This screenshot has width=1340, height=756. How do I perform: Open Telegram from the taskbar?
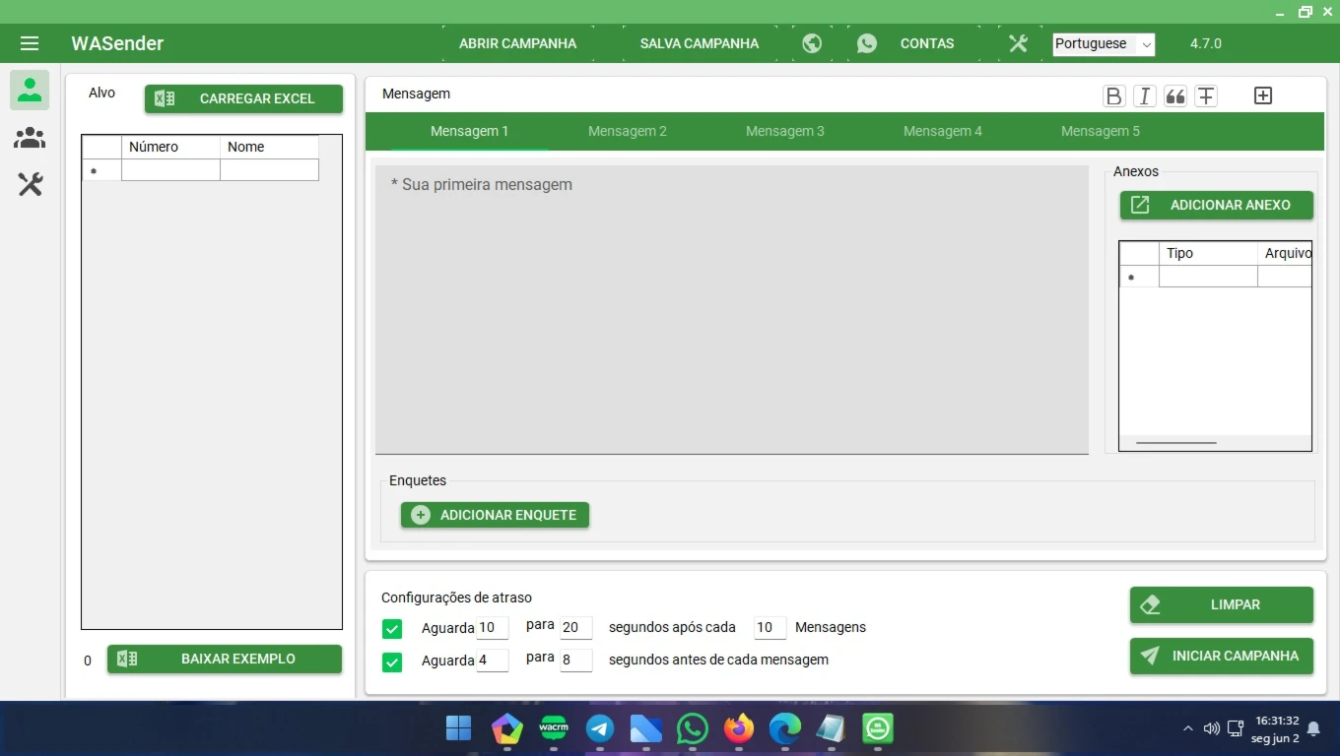pyautogui.click(x=600, y=728)
